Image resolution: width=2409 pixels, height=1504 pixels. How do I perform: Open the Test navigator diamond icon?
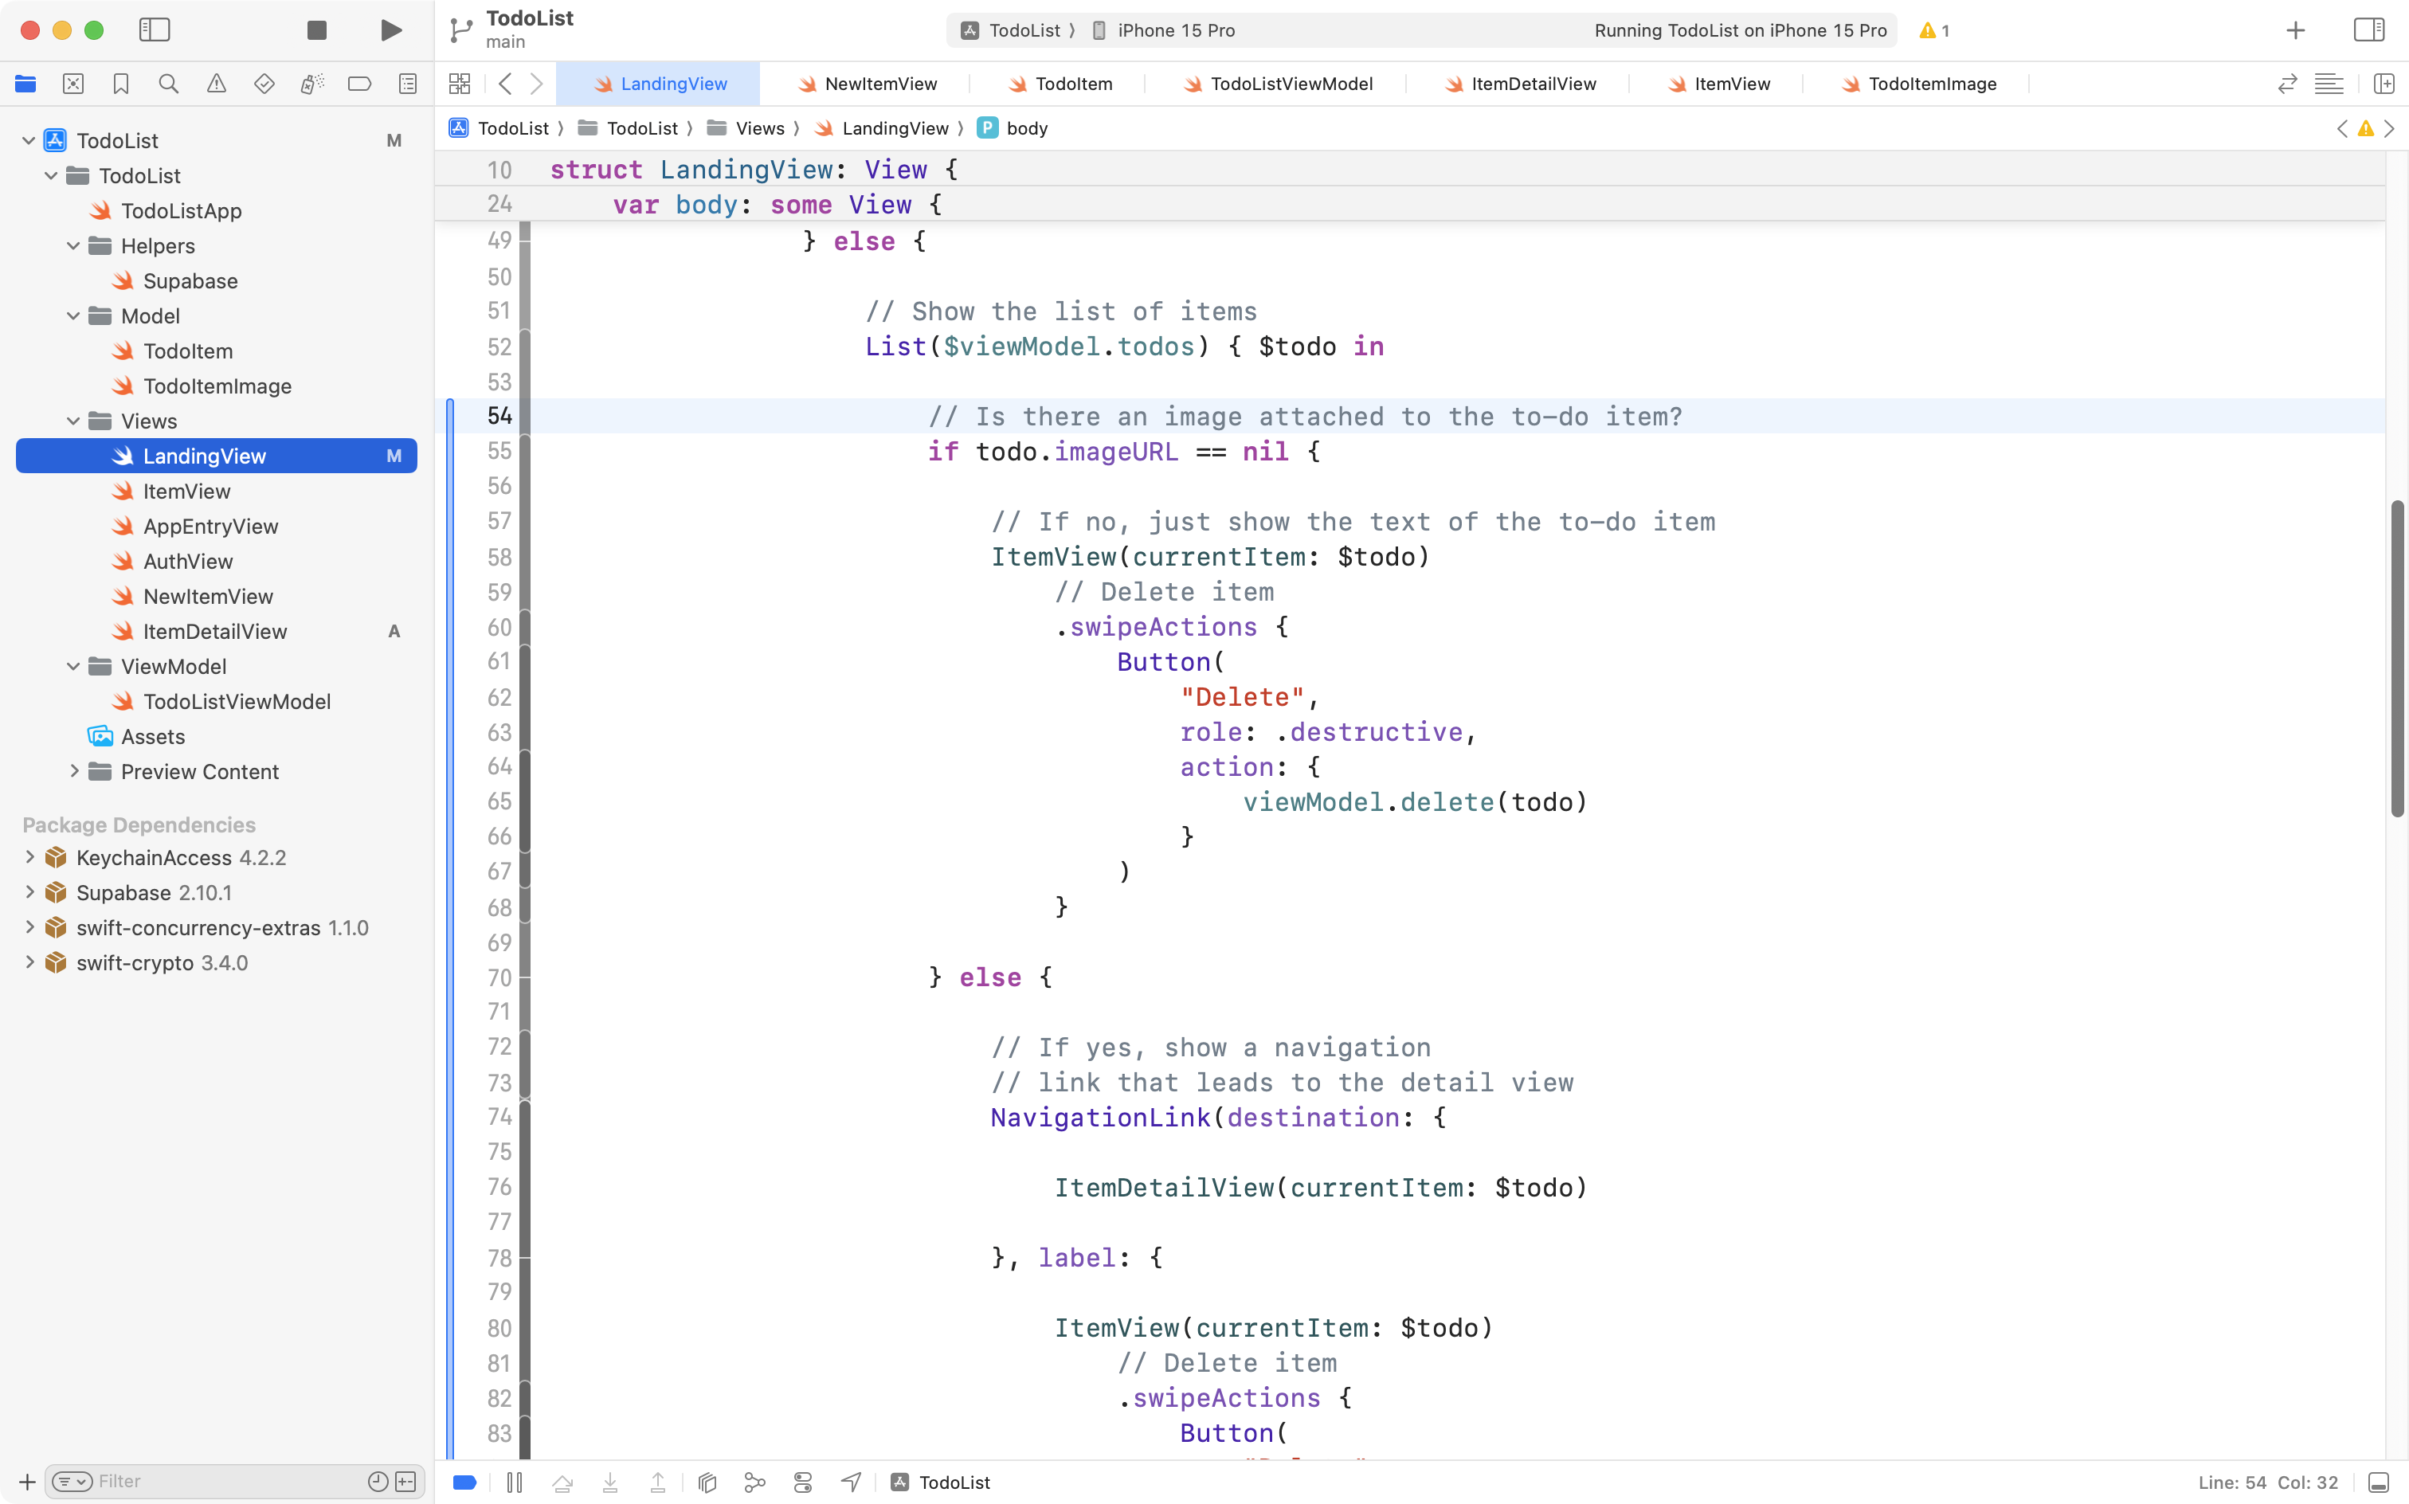tap(264, 84)
